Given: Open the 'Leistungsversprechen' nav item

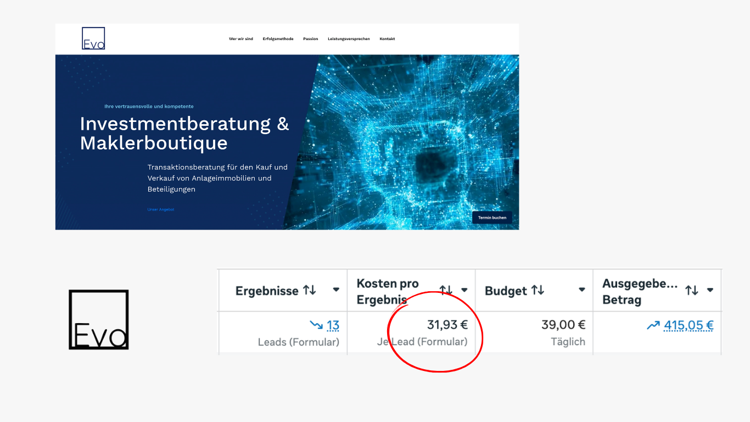Looking at the screenshot, I should [x=349, y=39].
